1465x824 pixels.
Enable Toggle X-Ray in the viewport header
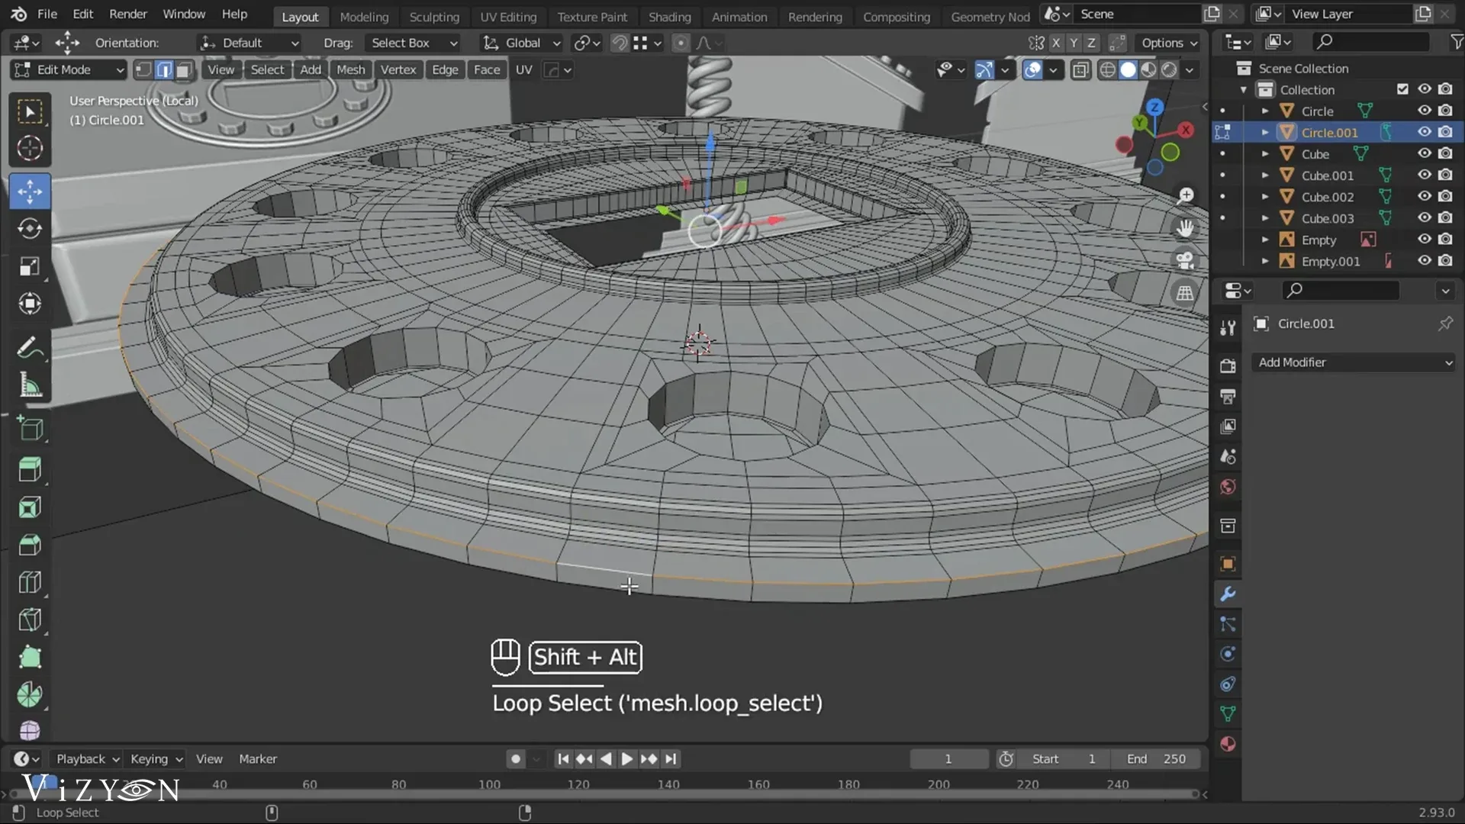(x=1081, y=69)
